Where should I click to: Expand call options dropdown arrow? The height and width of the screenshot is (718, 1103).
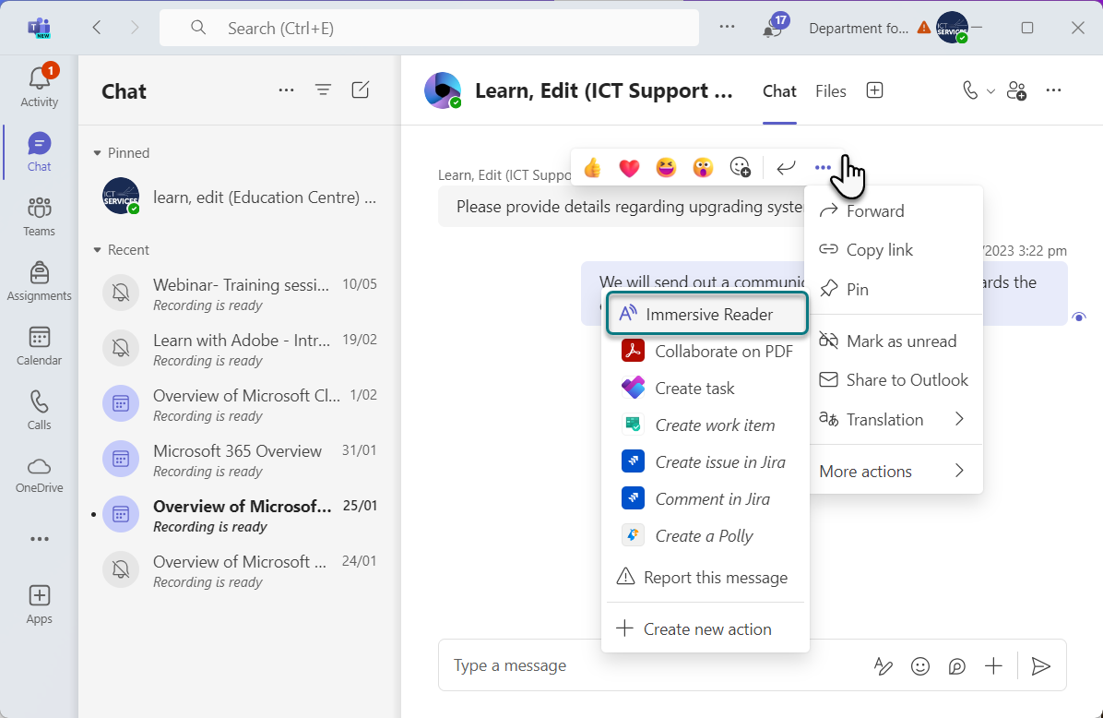(990, 90)
